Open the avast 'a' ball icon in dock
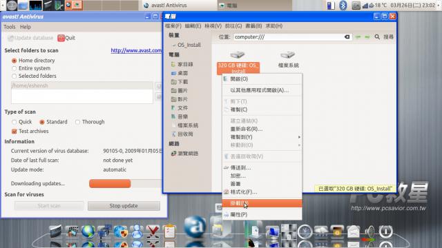 pos(195,227)
